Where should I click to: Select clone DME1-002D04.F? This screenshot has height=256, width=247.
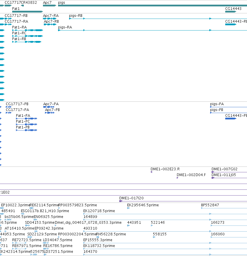[177, 178]
